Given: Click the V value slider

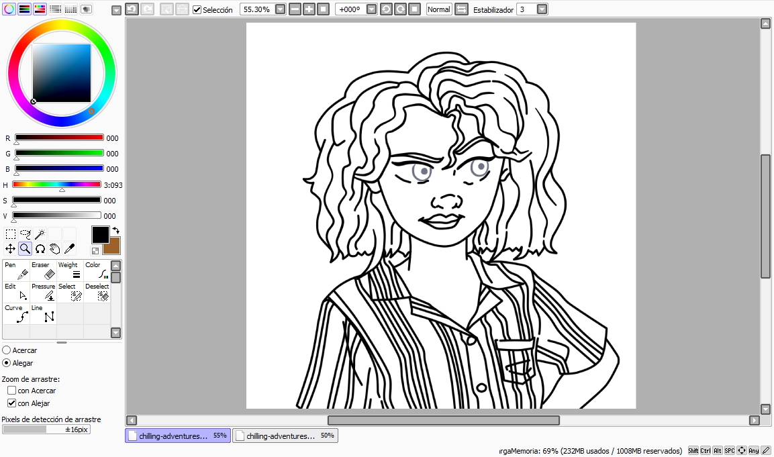Looking at the screenshot, I should 57,215.
